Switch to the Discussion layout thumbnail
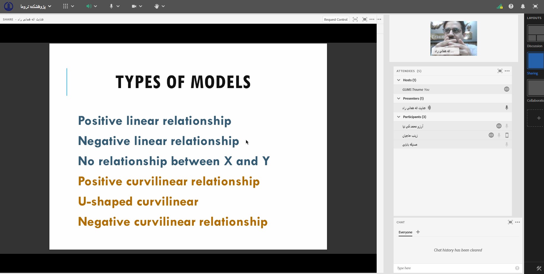This screenshot has width=544, height=274. tap(536, 33)
